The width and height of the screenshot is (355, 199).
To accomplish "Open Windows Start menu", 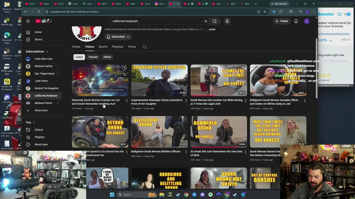I will (x=112, y=195).
